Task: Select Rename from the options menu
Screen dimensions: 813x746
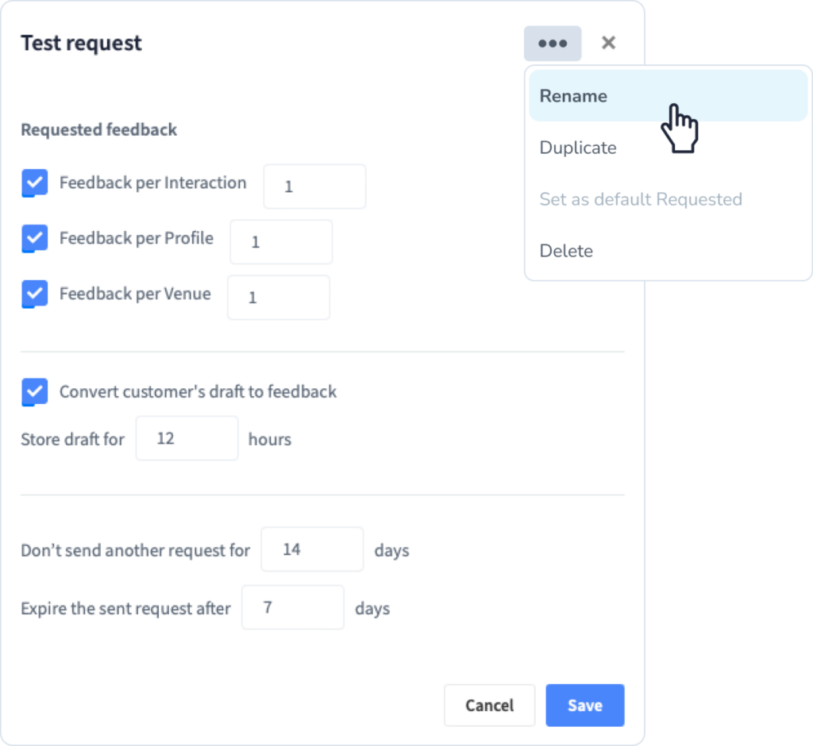Action: pos(668,96)
